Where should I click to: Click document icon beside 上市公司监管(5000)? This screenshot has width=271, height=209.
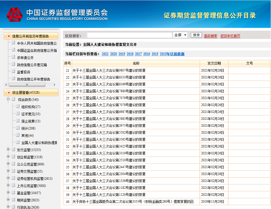point(13,185)
